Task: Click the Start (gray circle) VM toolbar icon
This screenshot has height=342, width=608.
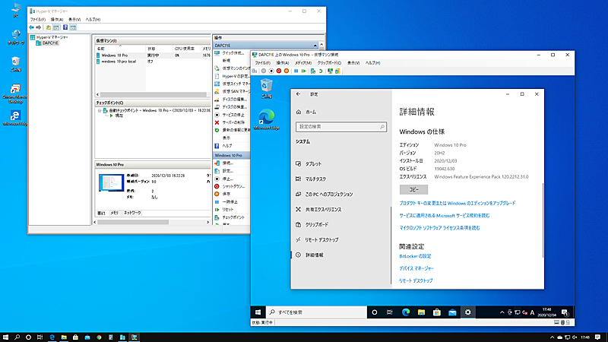Action: coord(264,71)
